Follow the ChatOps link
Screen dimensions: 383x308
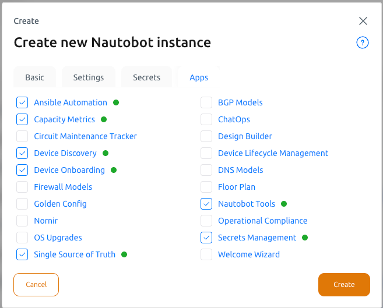pos(234,119)
